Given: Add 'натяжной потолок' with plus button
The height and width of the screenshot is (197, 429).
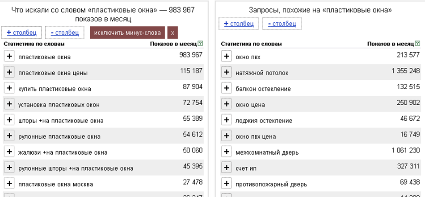Looking at the screenshot, I should (226, 72).
